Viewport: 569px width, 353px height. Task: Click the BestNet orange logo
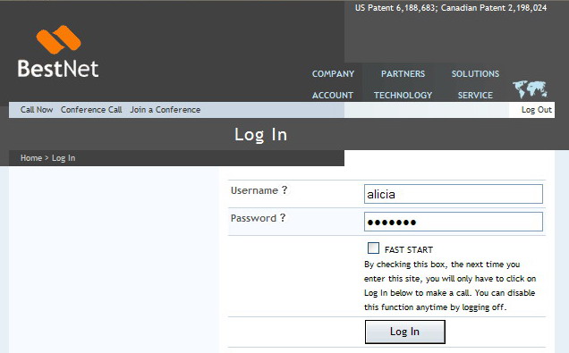pyautogui.click(x=58, y=39)
